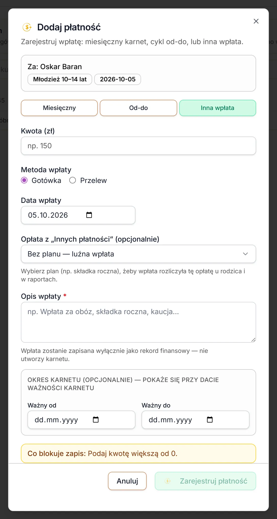
Task: Click the Ważny do date field
Action: point(196,420)
